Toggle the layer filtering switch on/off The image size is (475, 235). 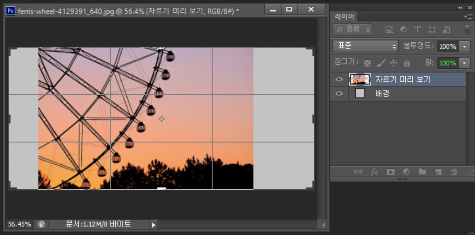click(x=467, y=30)
